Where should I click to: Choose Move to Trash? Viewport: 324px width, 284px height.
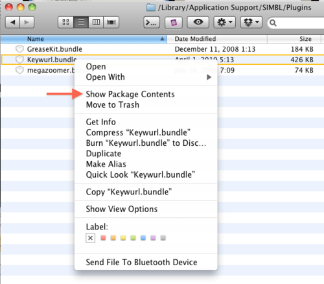coord(146,105)
